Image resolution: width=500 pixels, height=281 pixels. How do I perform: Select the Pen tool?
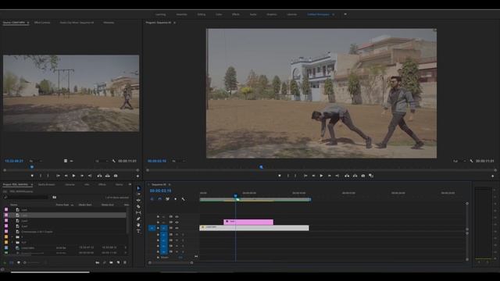(x=138, y=219)
